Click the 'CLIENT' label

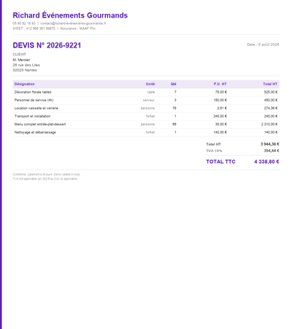[x=19, y=54]
